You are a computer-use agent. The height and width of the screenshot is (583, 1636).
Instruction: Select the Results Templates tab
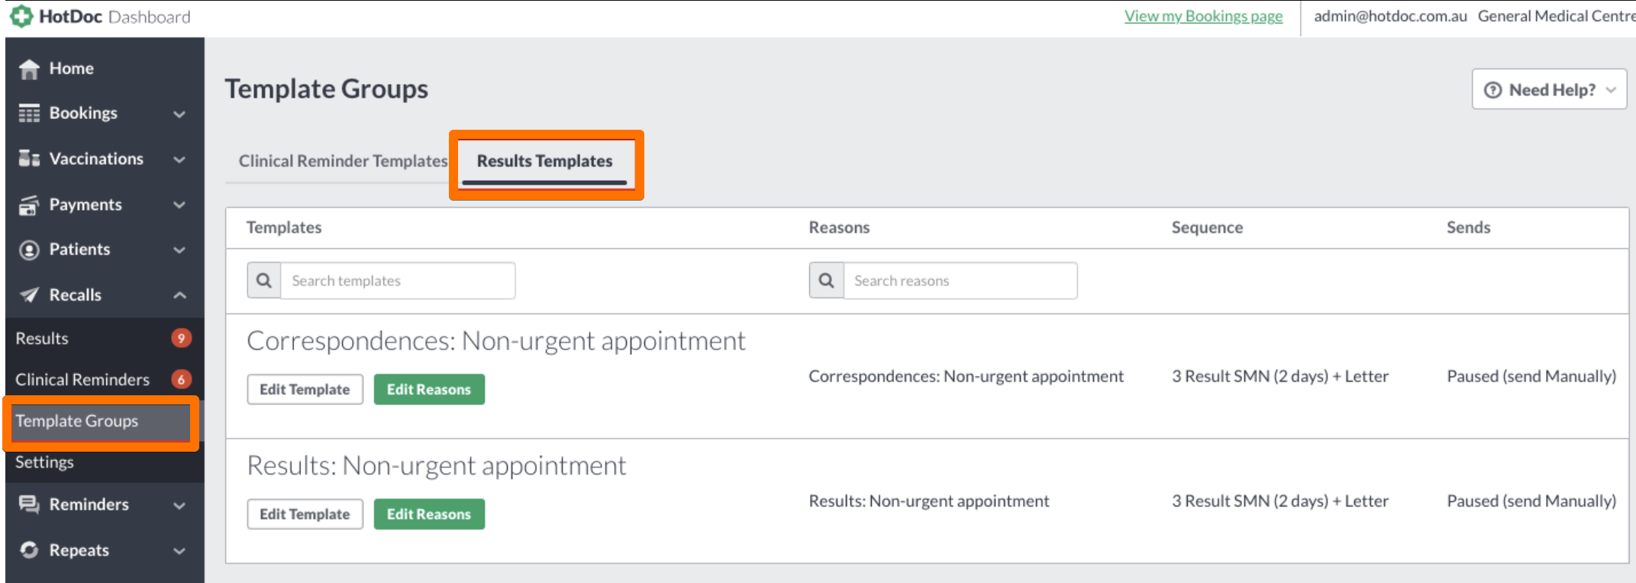click(544, 161)
